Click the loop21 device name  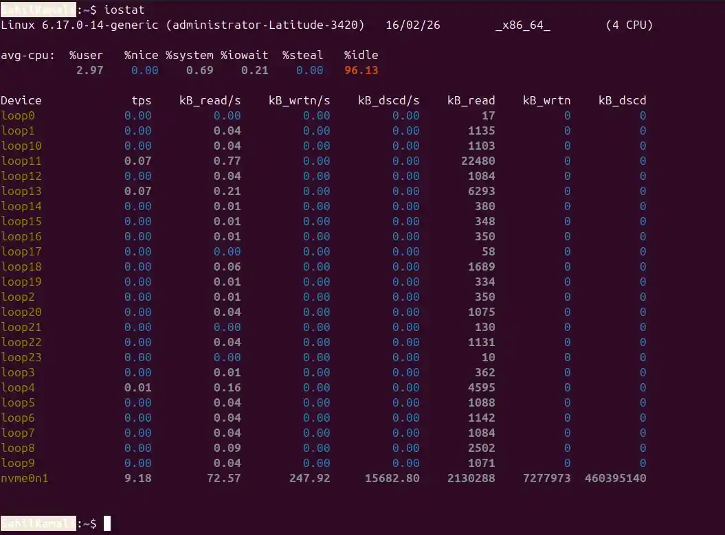tap(21, 328)
